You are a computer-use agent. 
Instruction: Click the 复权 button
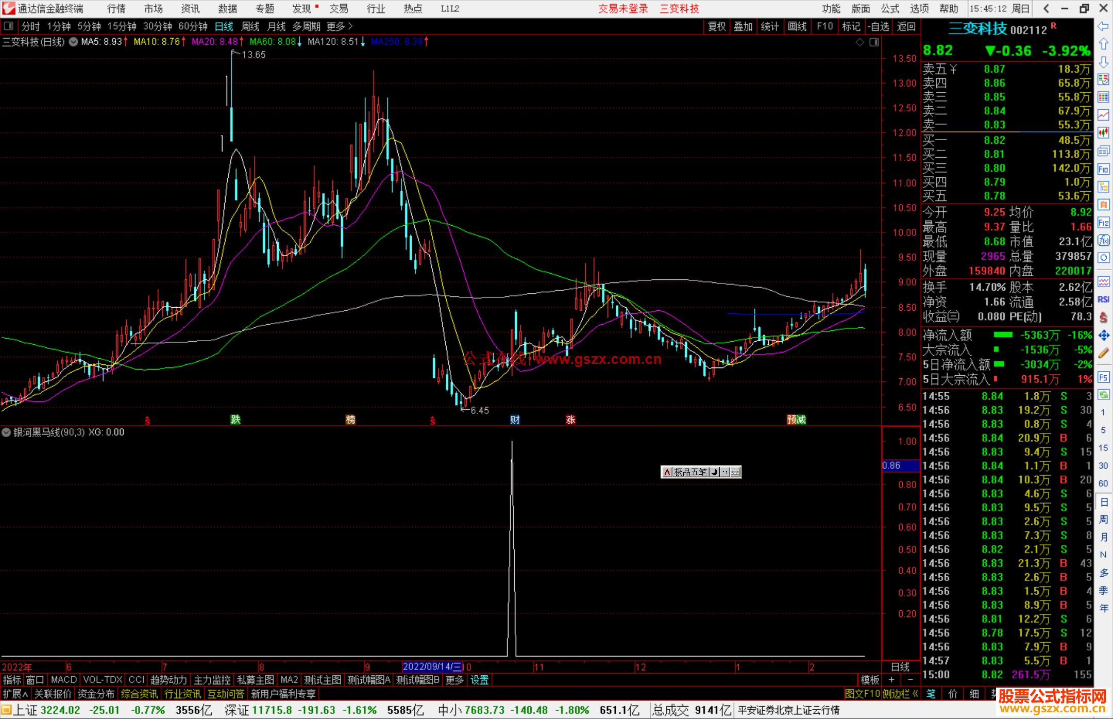[717, 26]
